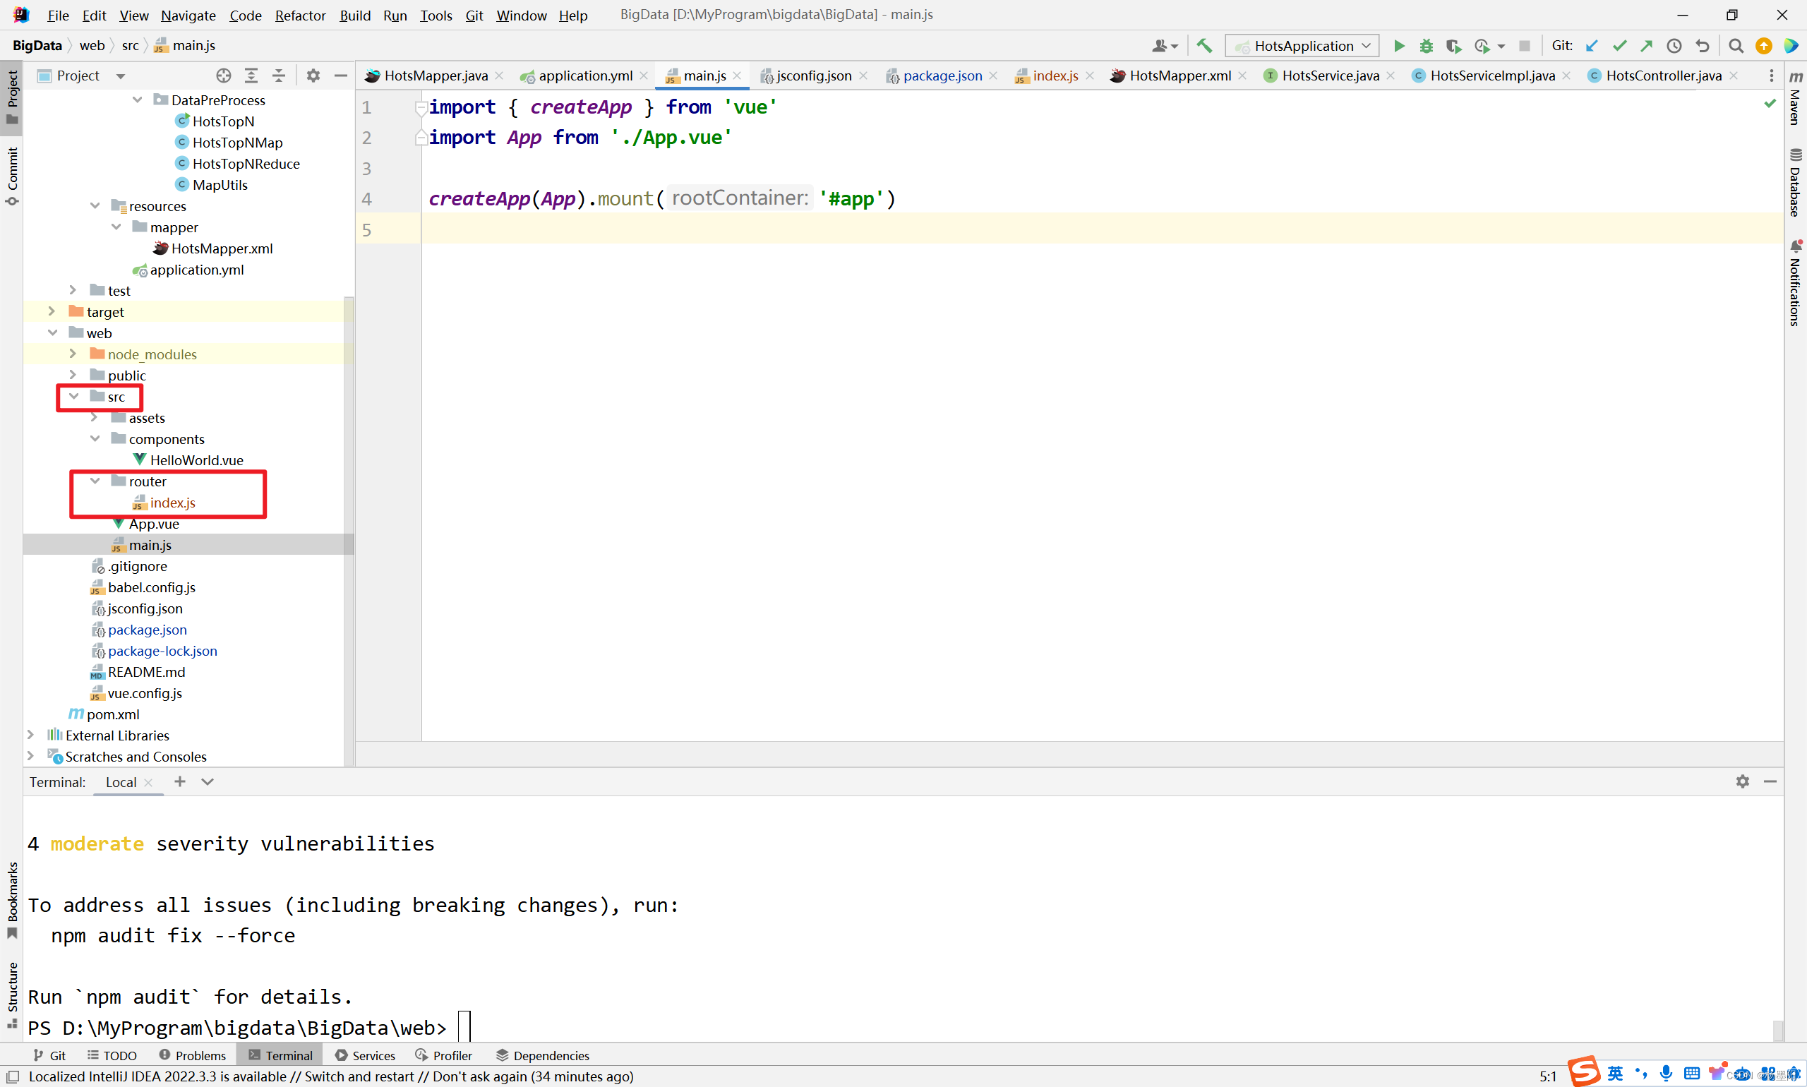This screenshot has height=1087, width=1807.
Task: Close the Local terminal tab
Action: point(149,782)
